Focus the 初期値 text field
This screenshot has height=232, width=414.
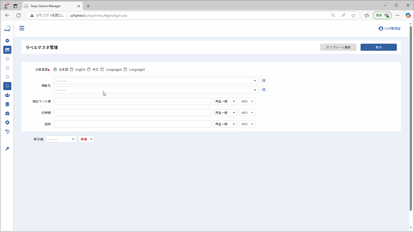click(x=132, y=113)
